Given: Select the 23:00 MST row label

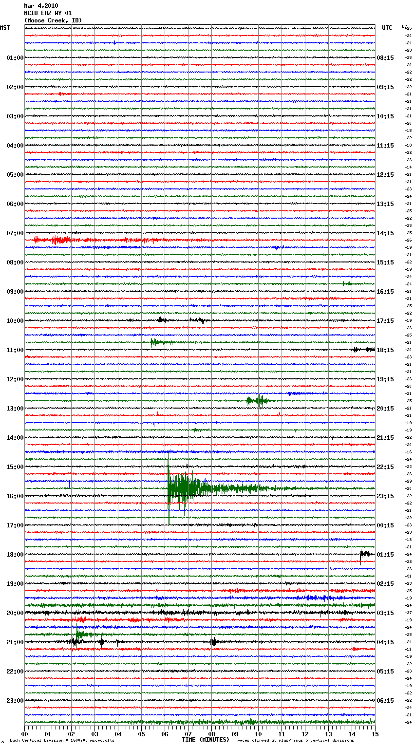Looking at the screenshot, I should (x=15, y=701).
